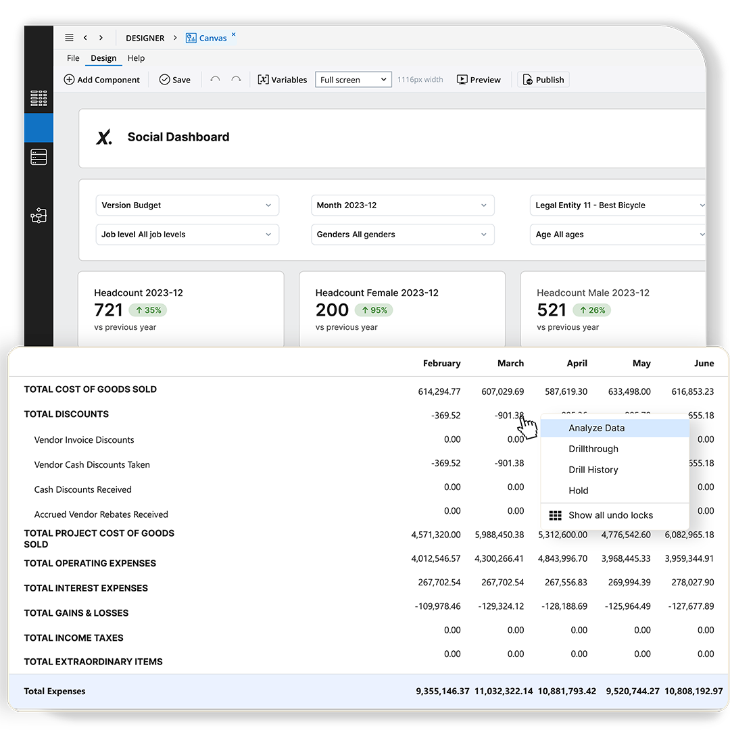Expand the Month 2023-12 selector

click(402, 205)
